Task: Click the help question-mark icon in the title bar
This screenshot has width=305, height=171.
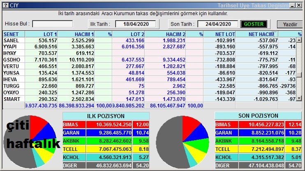Action: pos(6,5)
